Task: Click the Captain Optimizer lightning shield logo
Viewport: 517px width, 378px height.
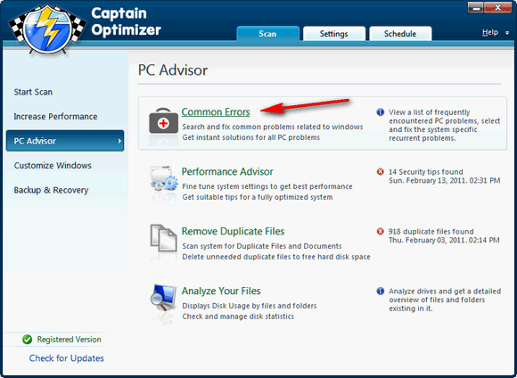Action: 47,29
